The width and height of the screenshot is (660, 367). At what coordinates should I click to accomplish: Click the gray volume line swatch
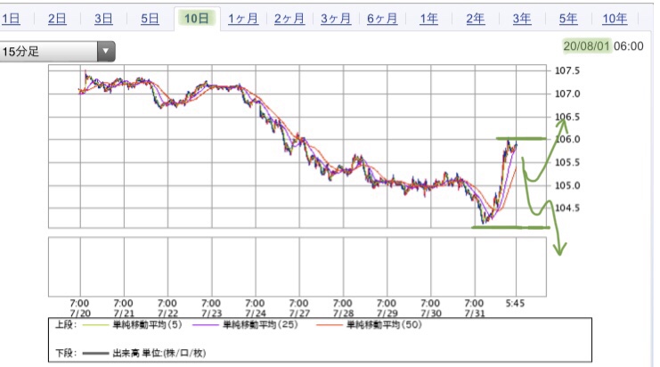96,354
